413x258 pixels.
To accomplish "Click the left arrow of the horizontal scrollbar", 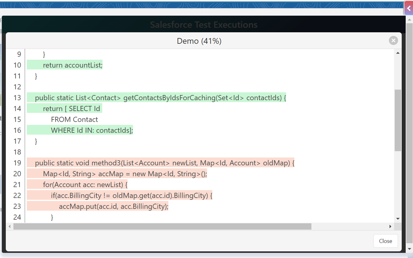I will [x=9, y=226].
